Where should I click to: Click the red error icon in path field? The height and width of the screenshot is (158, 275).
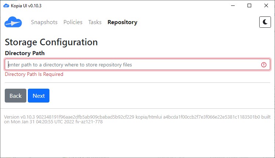(264, 65)
